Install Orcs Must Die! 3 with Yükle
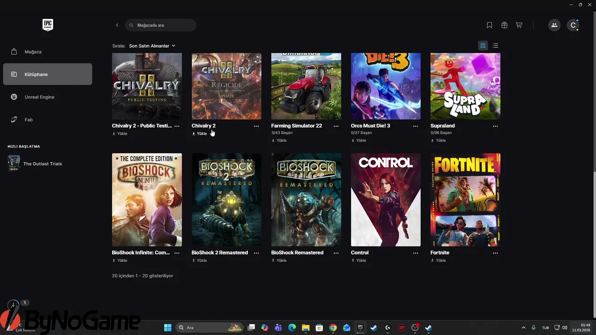 pyautogui.click(x=359, y=140)
